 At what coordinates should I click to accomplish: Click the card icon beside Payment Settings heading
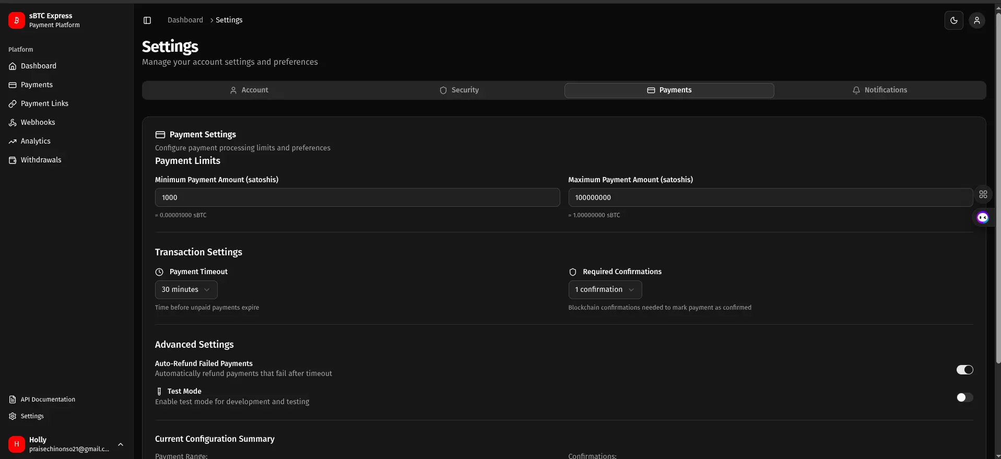click(x=160, y=135)
